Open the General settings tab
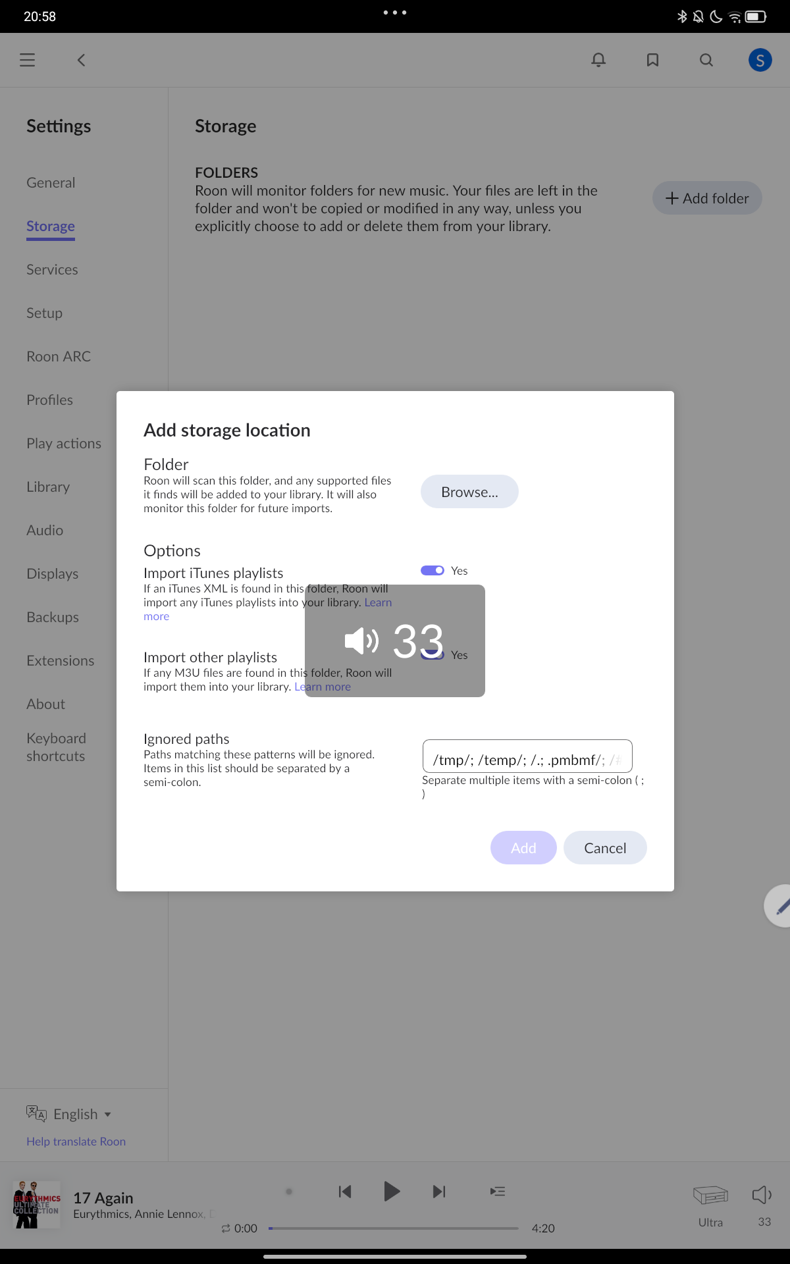 point(51,182)
